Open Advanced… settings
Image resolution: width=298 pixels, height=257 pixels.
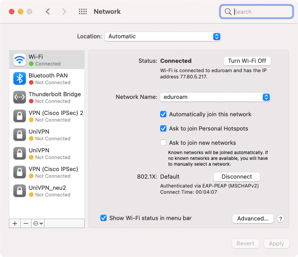[x=253, y=219]
